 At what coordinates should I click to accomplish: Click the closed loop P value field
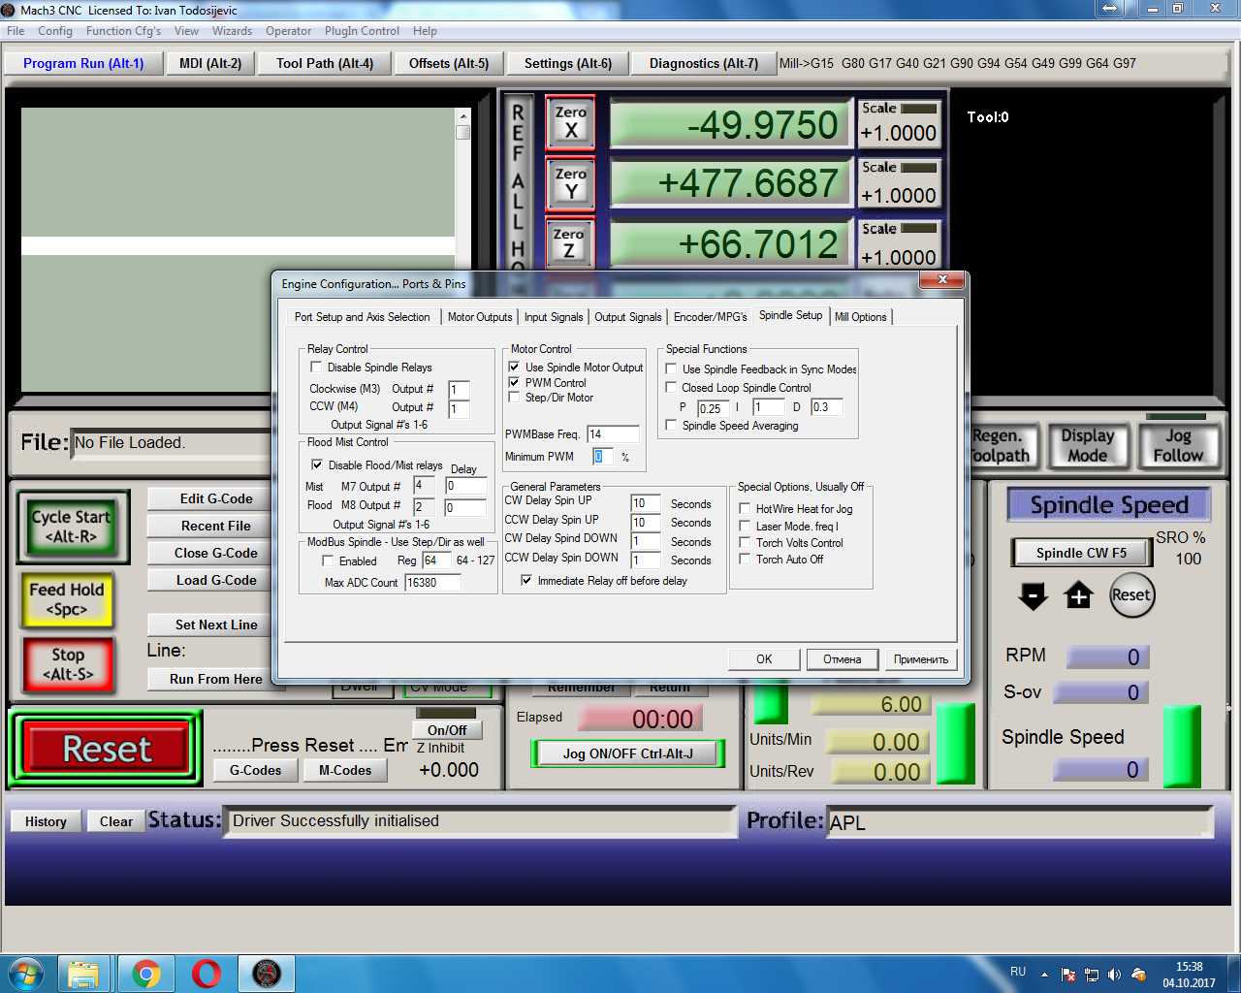click(713, 407)
